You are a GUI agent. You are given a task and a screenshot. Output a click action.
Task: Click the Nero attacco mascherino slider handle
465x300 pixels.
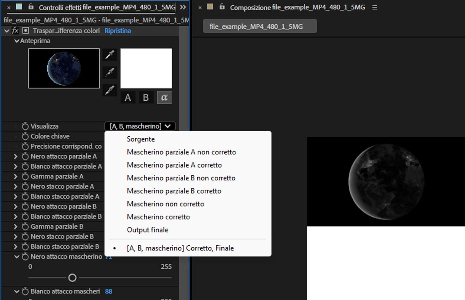click(x=72, y=278)
